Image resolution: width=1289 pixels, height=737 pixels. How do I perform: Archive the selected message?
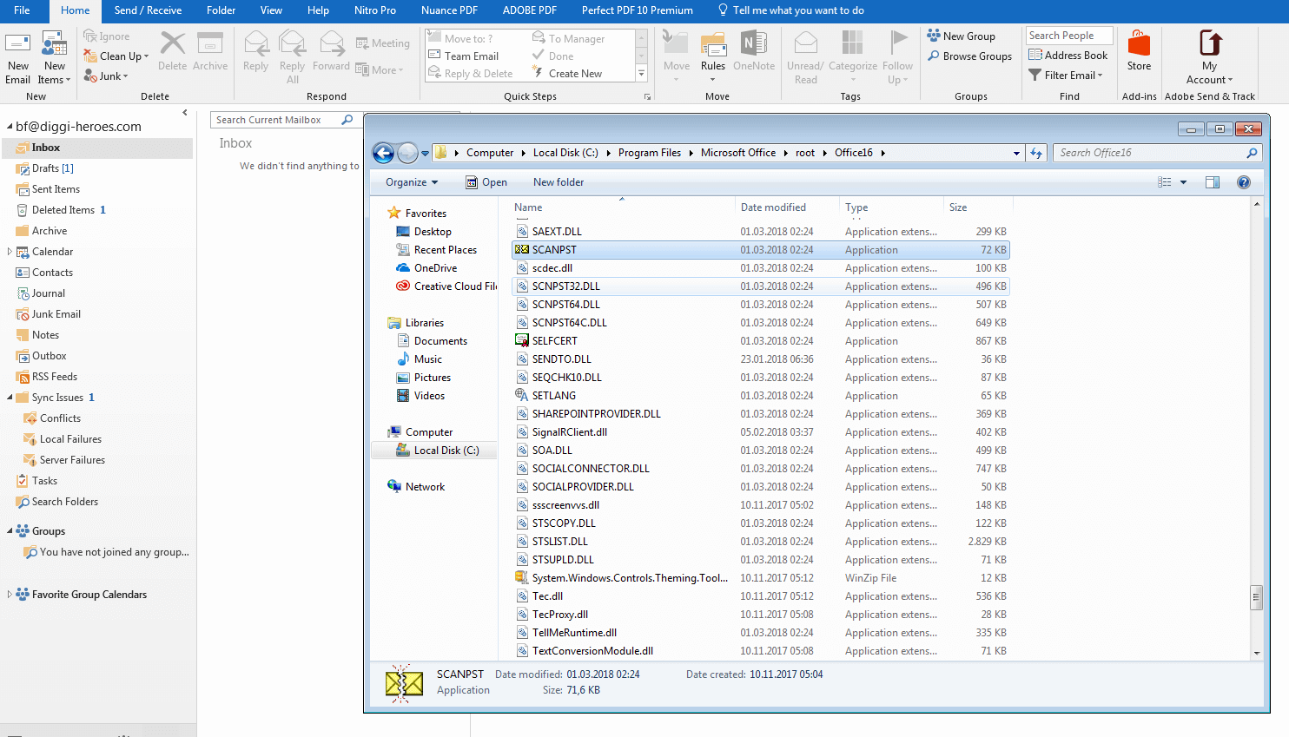click(209, 54)
